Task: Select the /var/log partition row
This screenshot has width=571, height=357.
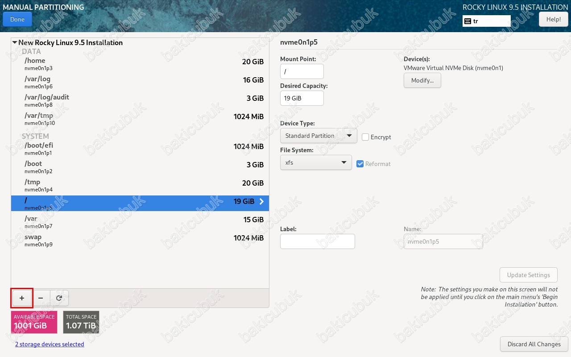Action: (x=140, y=83)
